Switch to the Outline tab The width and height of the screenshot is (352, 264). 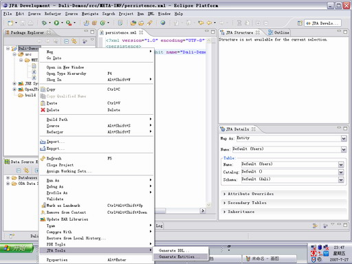tap(279, 32)
